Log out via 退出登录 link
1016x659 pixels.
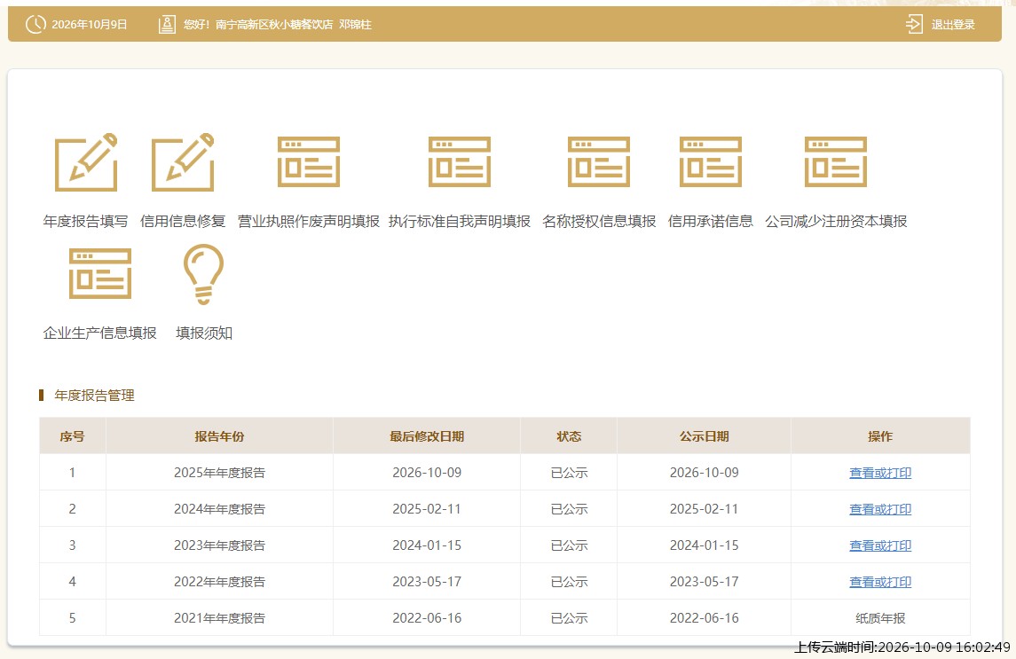[x=953, y=25]
